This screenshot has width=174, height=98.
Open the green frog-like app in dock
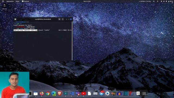(113, 94)
